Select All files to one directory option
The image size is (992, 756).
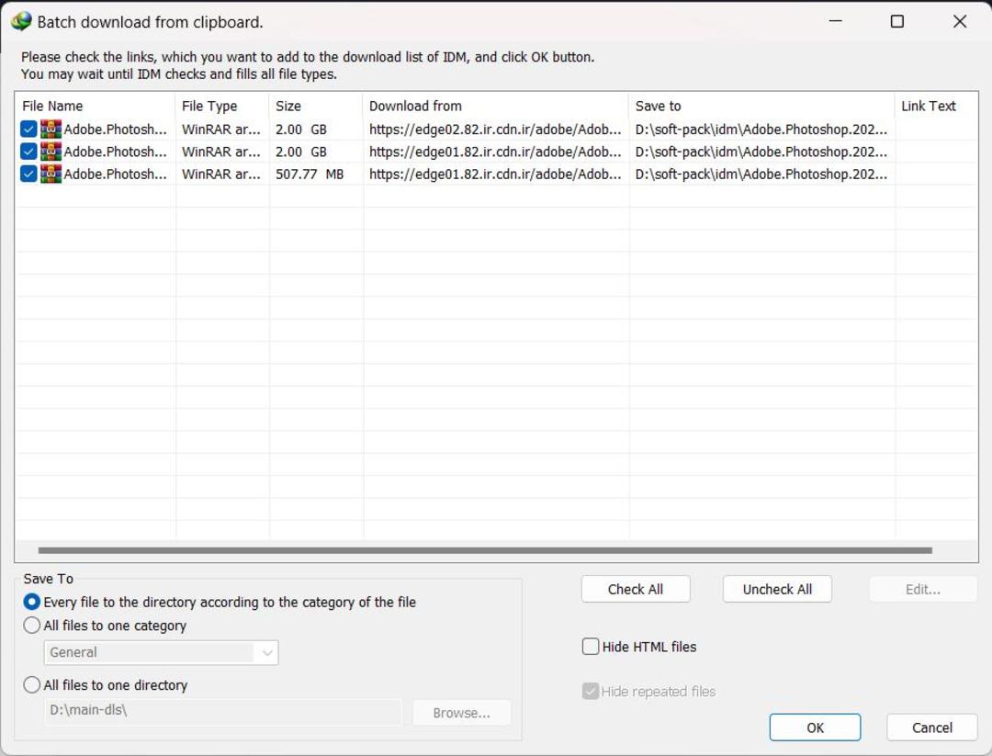[31, 685]
